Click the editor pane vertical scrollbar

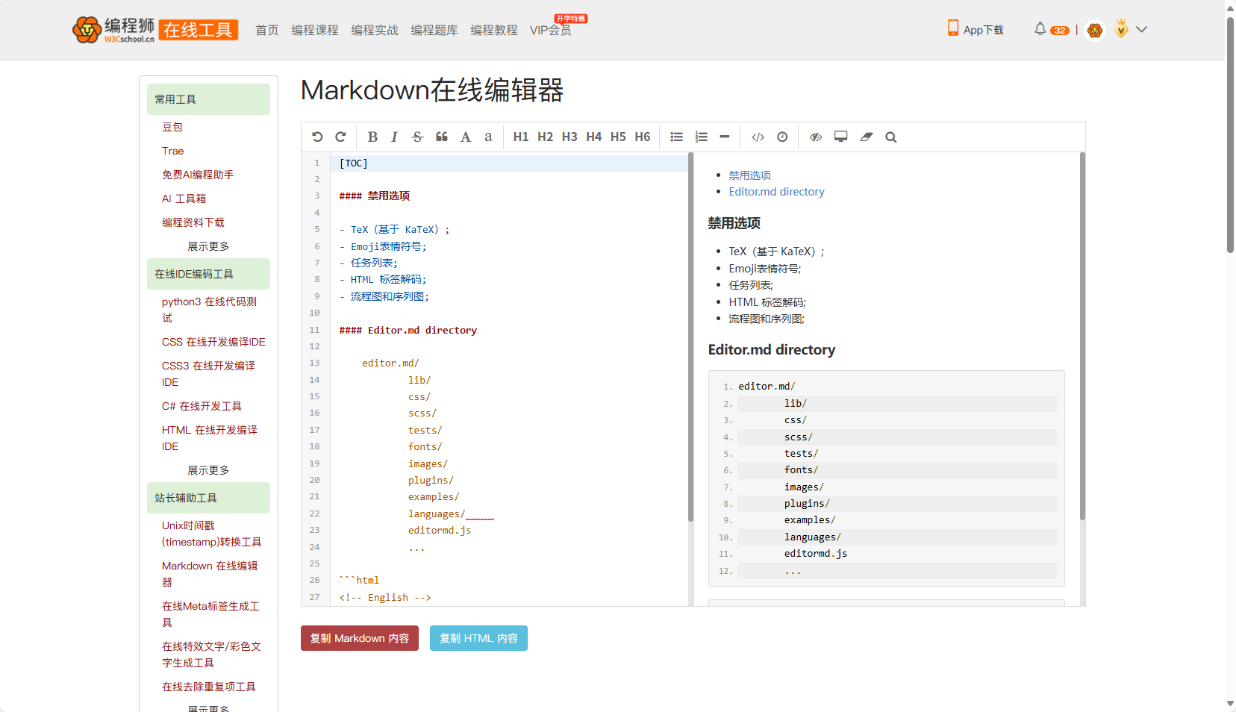pyautogui.click(x=690, y=336)
